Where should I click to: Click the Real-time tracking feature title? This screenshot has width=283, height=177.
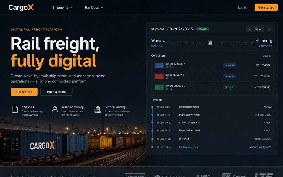[73, 107]
